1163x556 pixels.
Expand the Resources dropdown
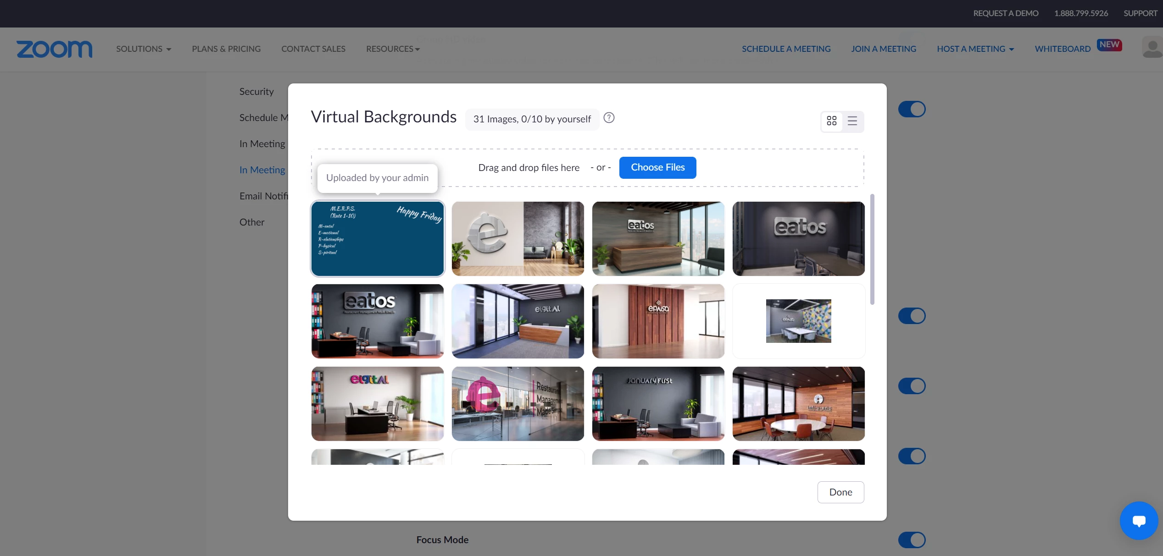(393, 49)
